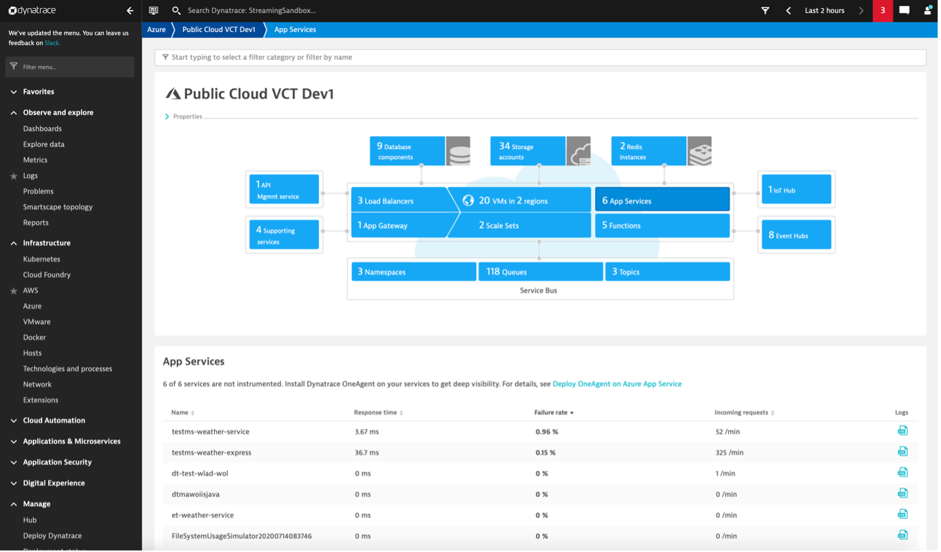
Task: Click the database cylinder icon
Action: 458,151
